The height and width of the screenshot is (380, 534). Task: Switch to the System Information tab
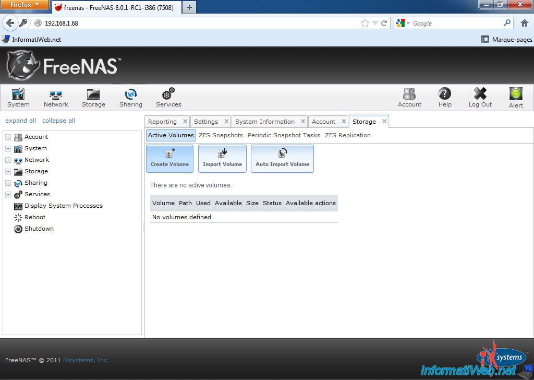coord(264,122)
